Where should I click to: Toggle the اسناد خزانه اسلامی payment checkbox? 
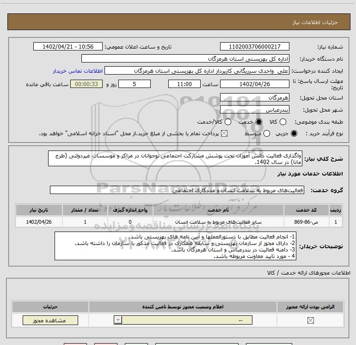[224, 133]
